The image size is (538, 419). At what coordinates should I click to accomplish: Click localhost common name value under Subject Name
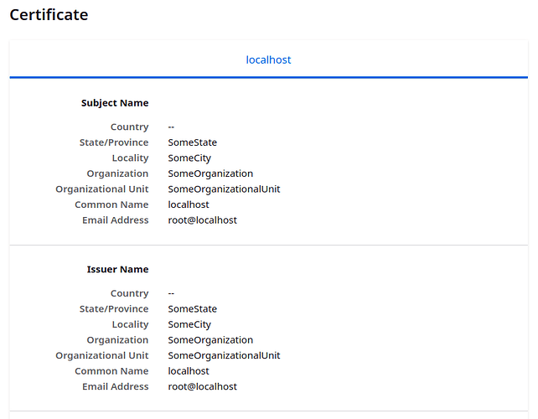189,204
